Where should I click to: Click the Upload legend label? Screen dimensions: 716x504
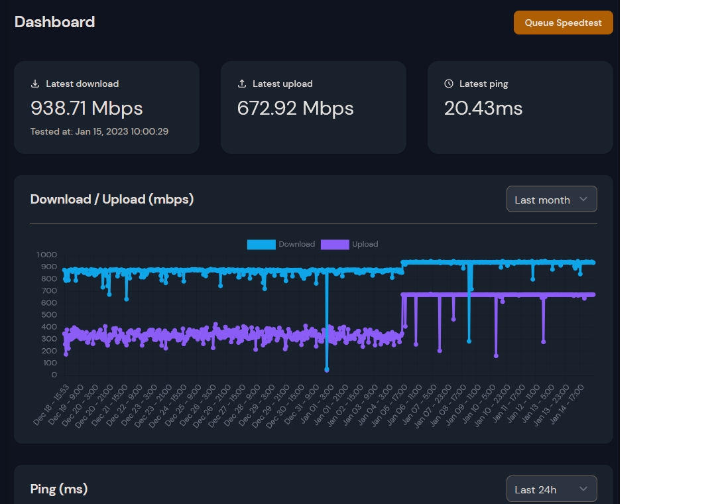pos(365,245)
